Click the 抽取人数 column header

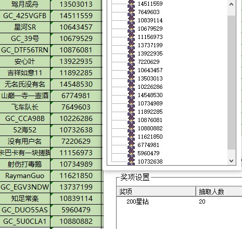coord(219,192)
